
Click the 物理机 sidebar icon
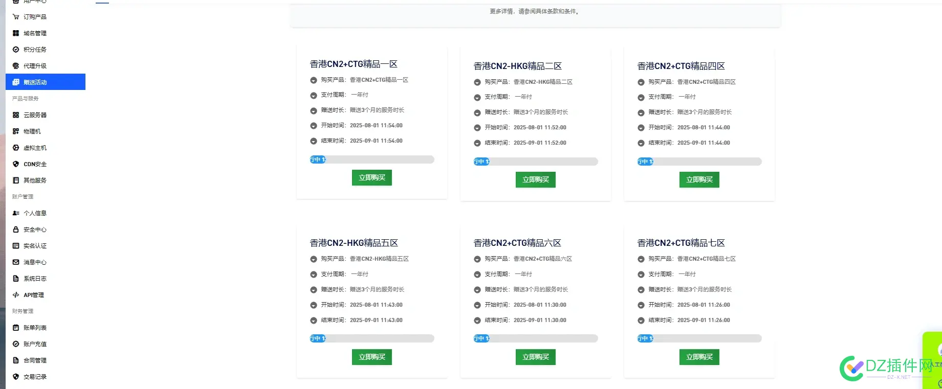pyautogui.click(x=16, y=131)
